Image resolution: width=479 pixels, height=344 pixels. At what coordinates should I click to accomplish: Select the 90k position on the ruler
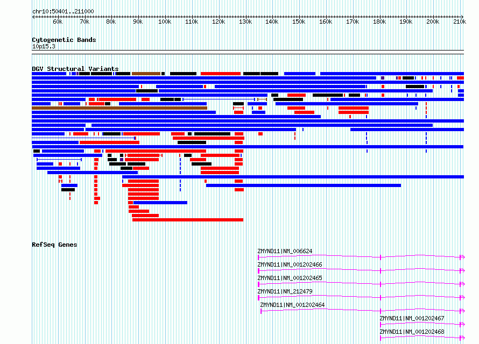coord(138,21)
